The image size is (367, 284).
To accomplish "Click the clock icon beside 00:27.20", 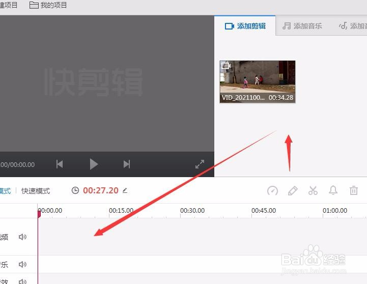I will (75, 190).
